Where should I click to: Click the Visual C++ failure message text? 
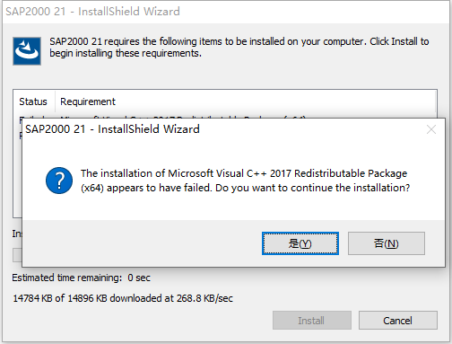pos(245,181)
